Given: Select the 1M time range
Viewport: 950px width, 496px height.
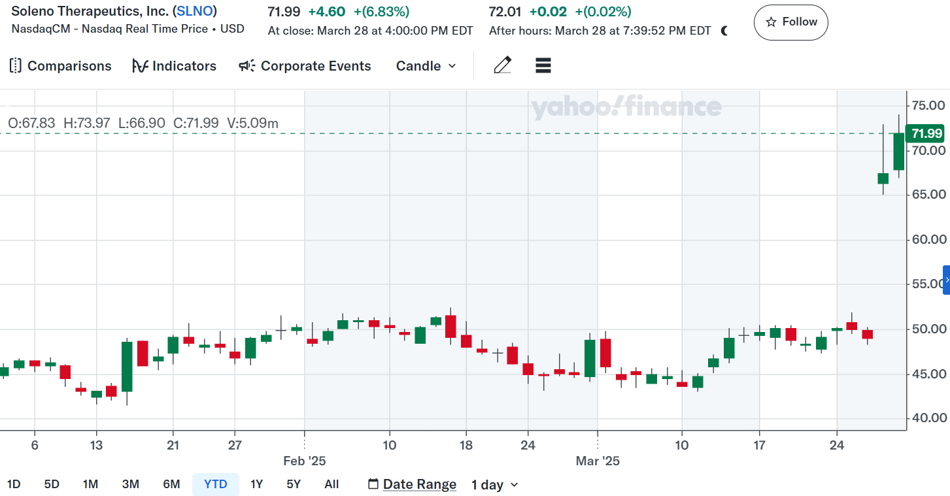Looking at the screenshot, I should (x=90, y=484).
